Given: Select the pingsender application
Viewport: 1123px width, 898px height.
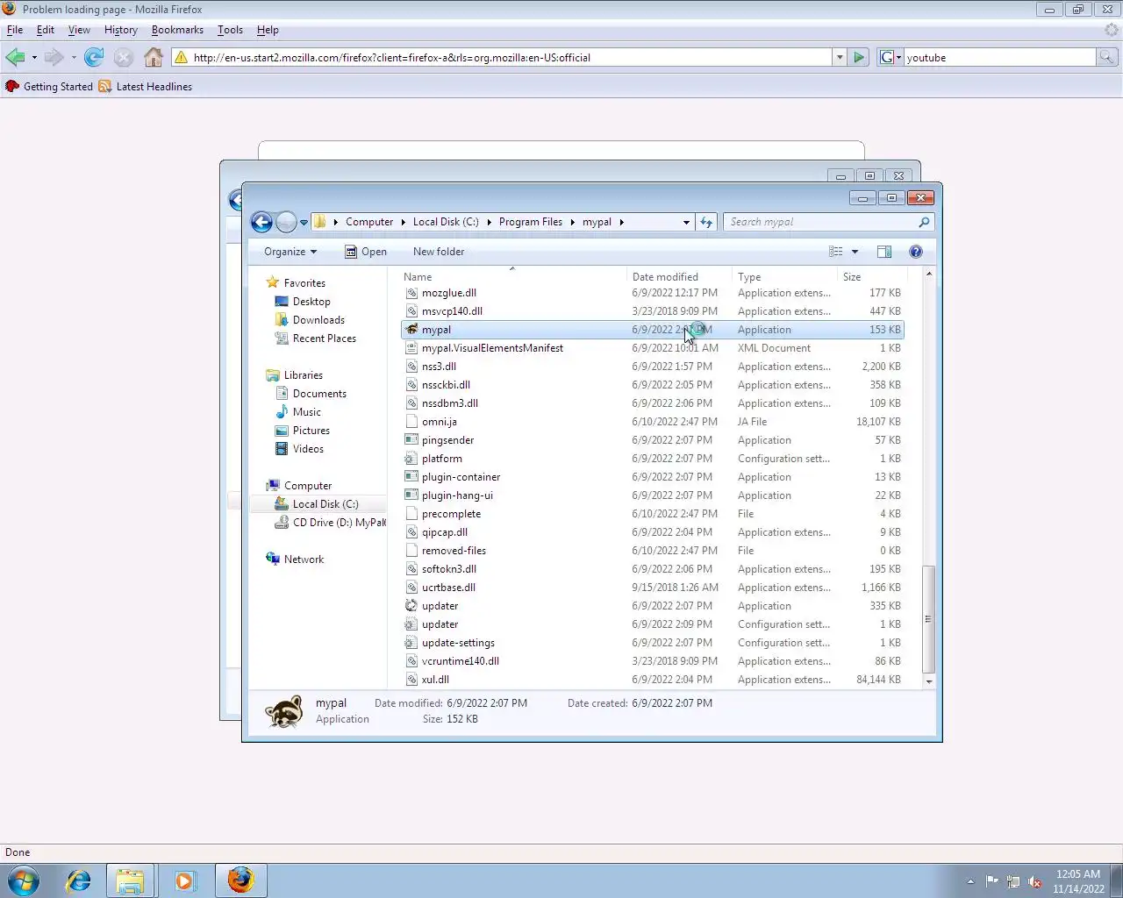Looking at the screenshot, I should click(x=653, y=440).
